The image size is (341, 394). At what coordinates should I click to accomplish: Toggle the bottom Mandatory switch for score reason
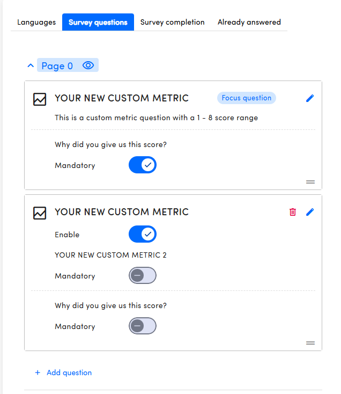(x=143, y=326)
